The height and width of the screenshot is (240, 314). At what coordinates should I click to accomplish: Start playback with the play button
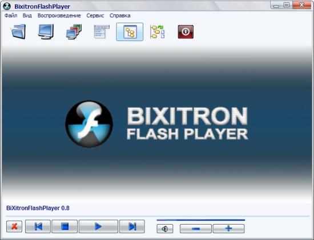pyautogui.click(x=98, y=226)
